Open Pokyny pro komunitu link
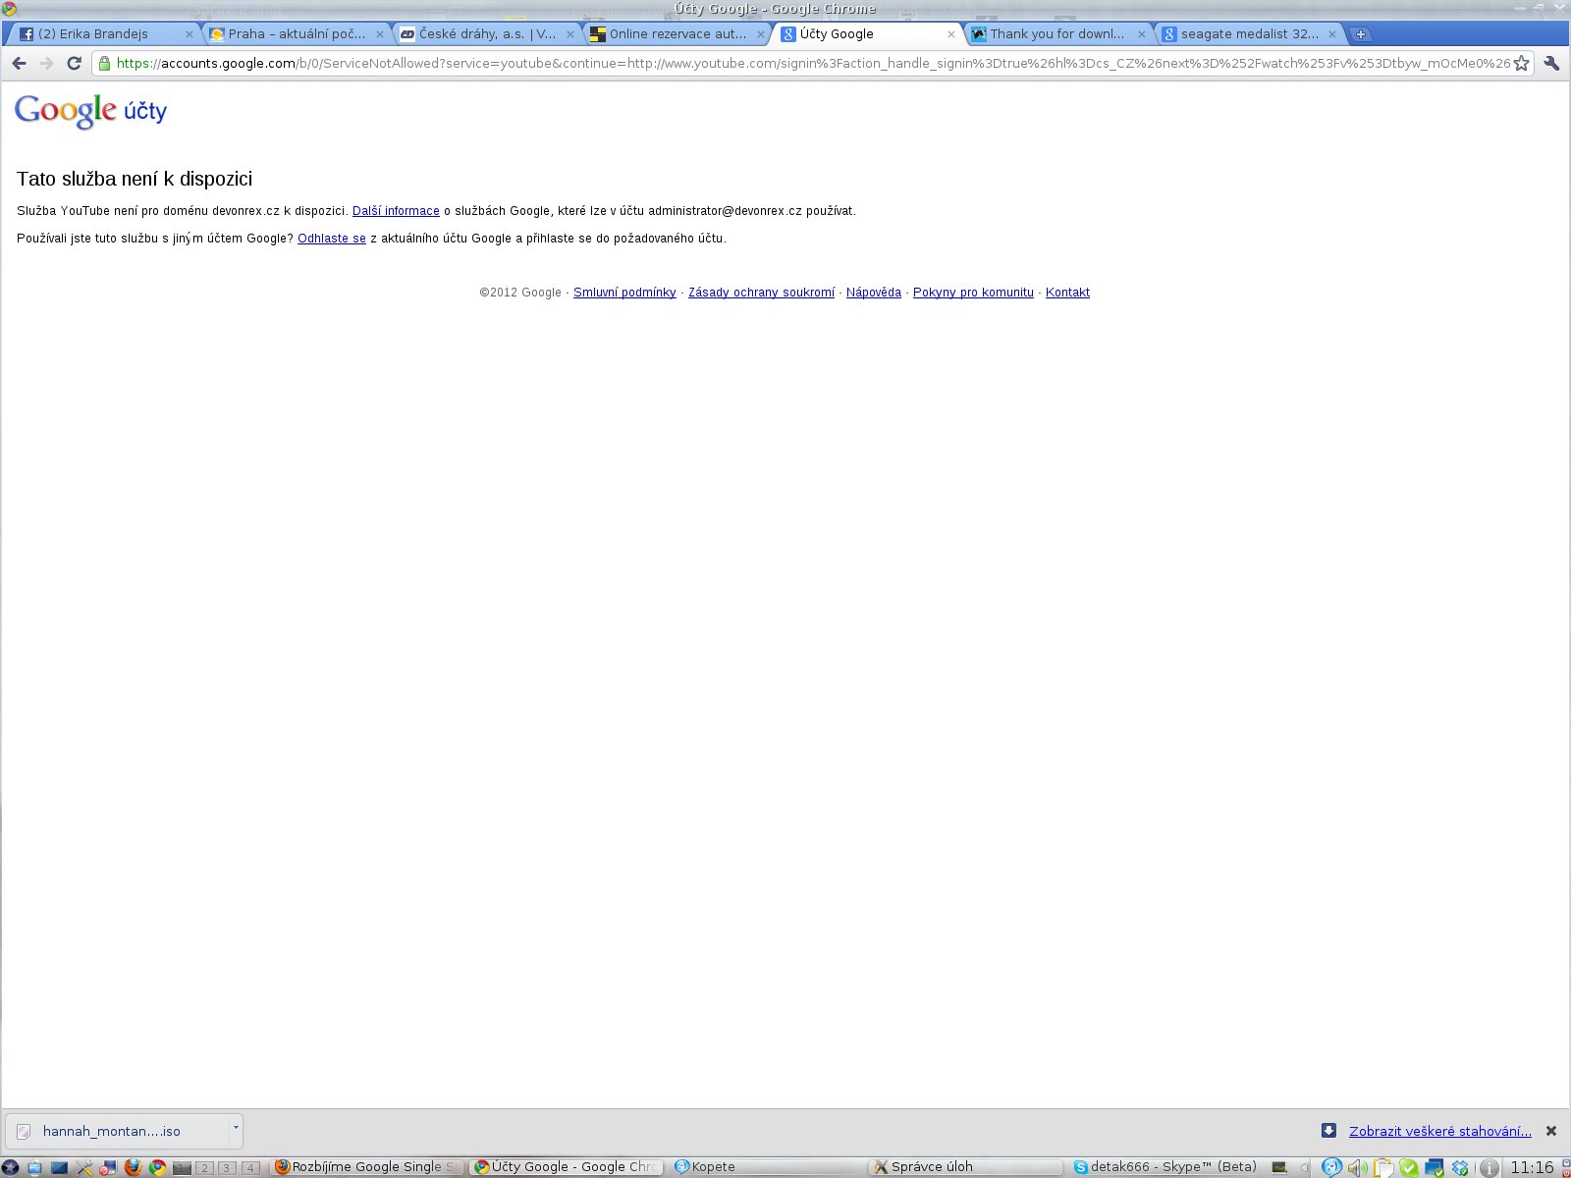Image resolution: width=1571 pixels, height=1178 pixels. pos(973,293)
